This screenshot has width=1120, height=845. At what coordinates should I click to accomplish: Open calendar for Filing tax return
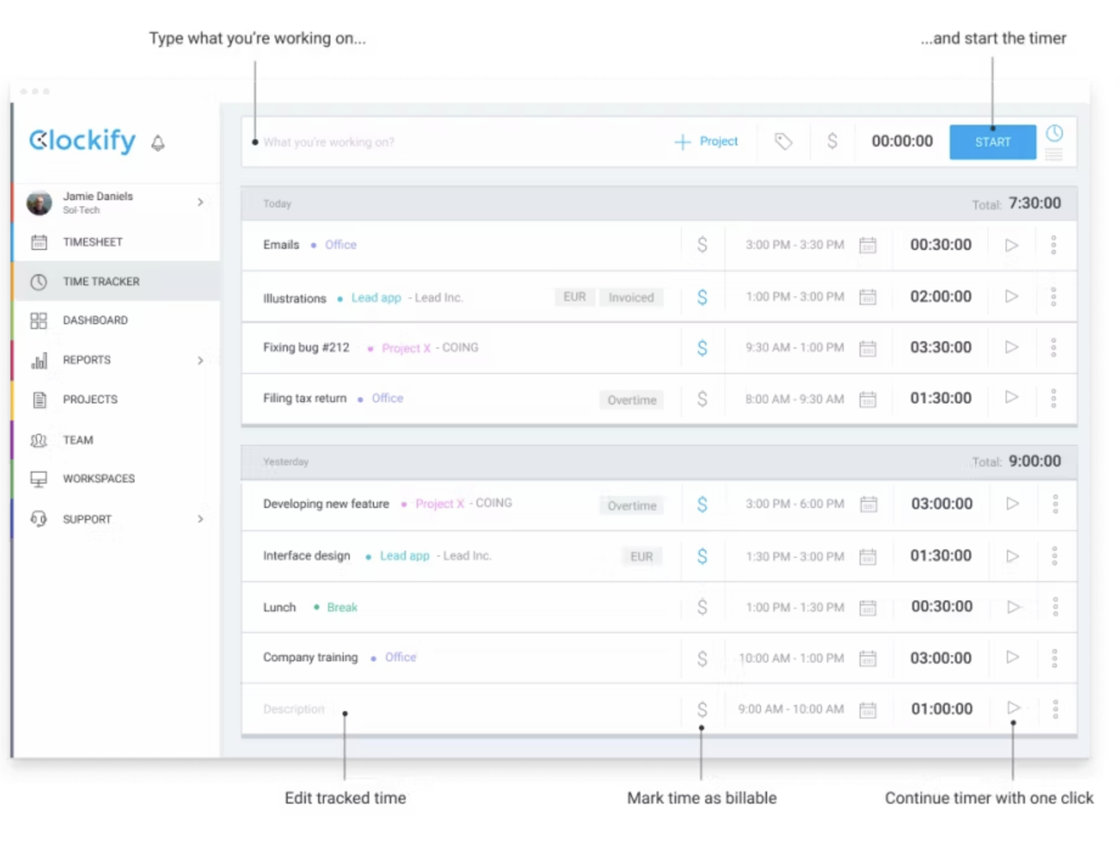(868, 399)
